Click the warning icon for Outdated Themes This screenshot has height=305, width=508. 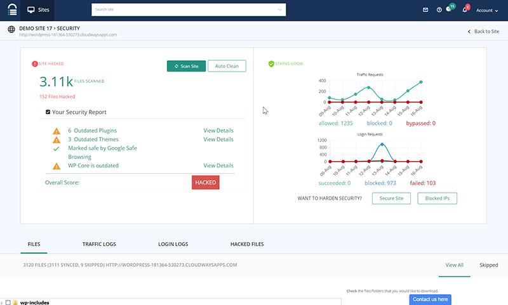pos(57,140)
